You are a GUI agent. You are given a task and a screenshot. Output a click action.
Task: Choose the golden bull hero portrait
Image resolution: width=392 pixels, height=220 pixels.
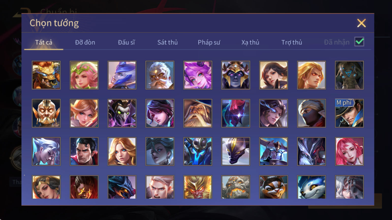point(46,75)
